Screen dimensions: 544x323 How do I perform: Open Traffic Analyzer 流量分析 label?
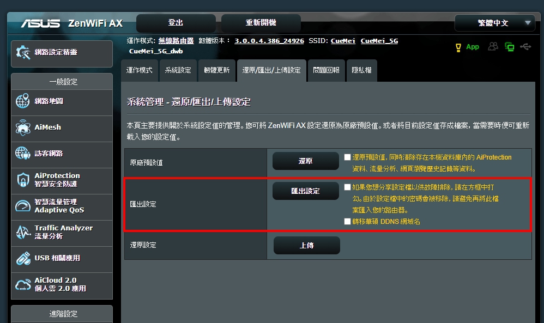(x=63, y=232)
